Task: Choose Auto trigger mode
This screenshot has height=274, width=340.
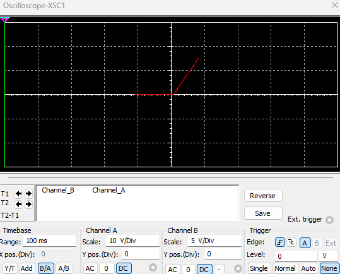Action: [308, 268]
